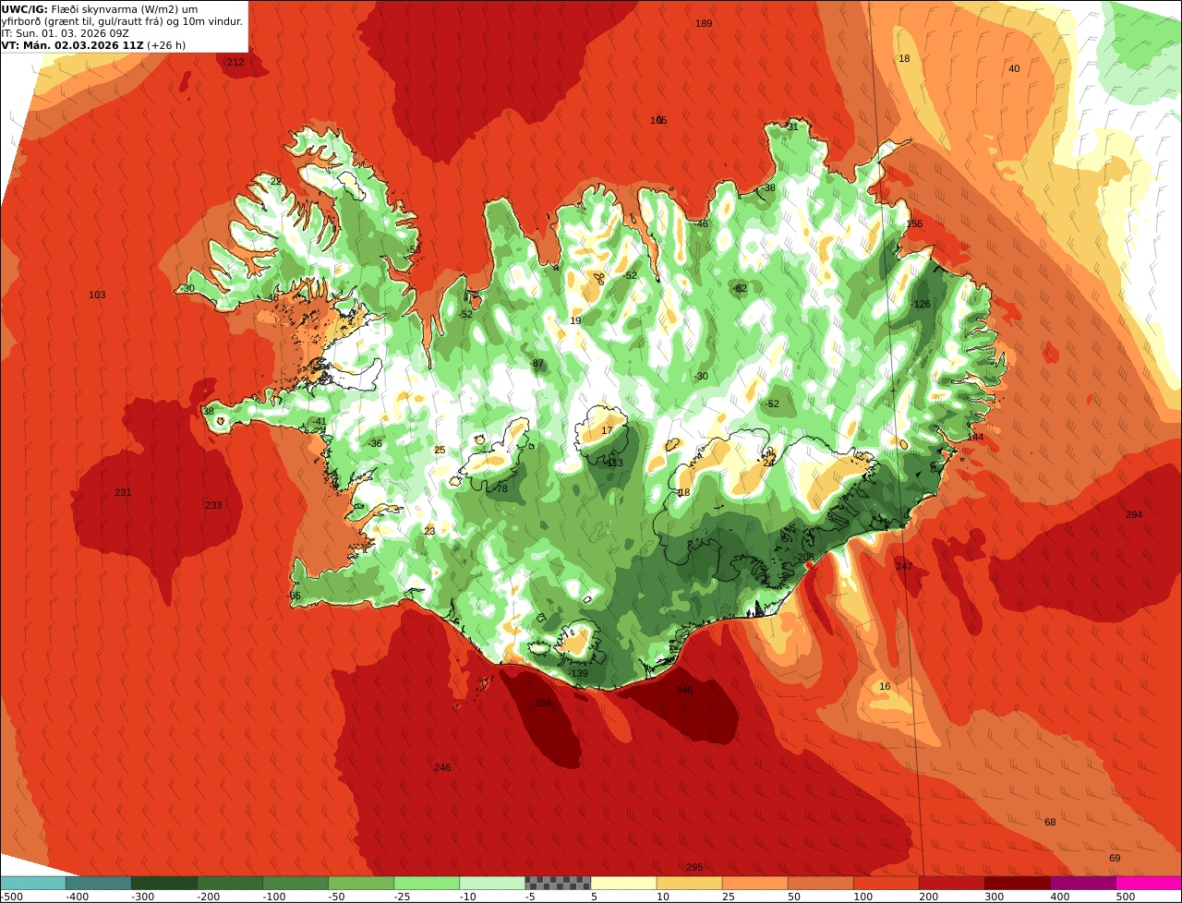Click the flux value '69' on the map
The height and width of the screenshot is (903, 1182).
1115,858
